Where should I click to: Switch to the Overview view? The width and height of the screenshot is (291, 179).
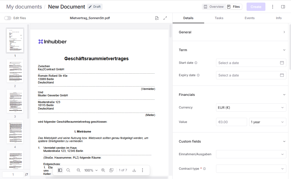coord(213,7)
